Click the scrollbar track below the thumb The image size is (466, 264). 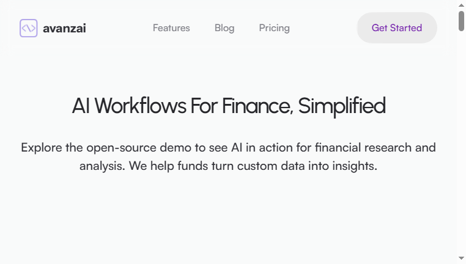[461, 142]
